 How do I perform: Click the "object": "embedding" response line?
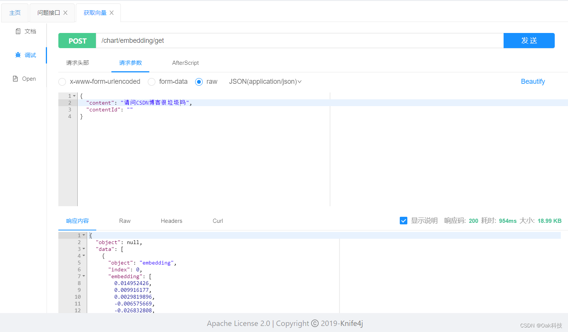(x=142, y=263)
